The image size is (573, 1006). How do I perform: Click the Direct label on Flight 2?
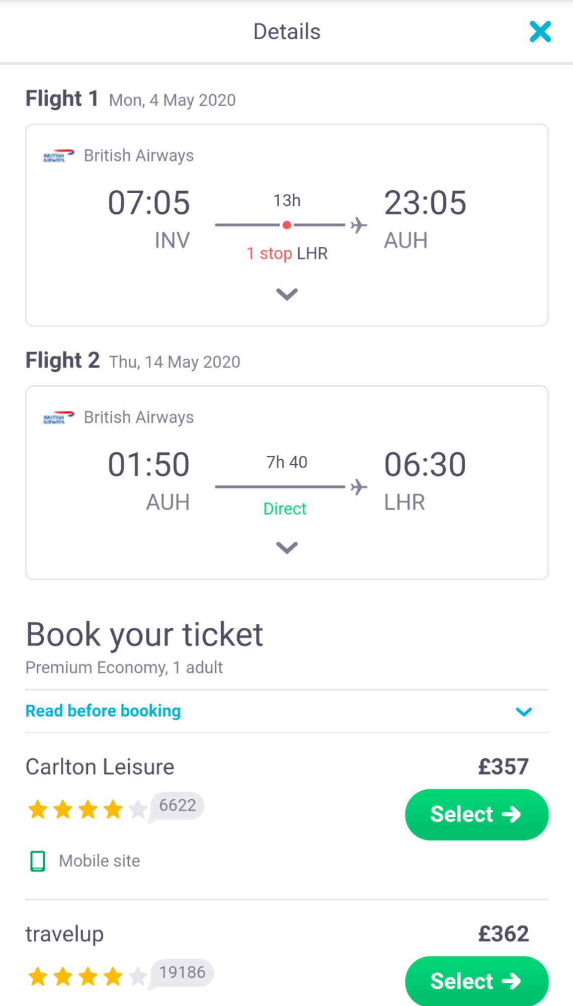[285, 509]
